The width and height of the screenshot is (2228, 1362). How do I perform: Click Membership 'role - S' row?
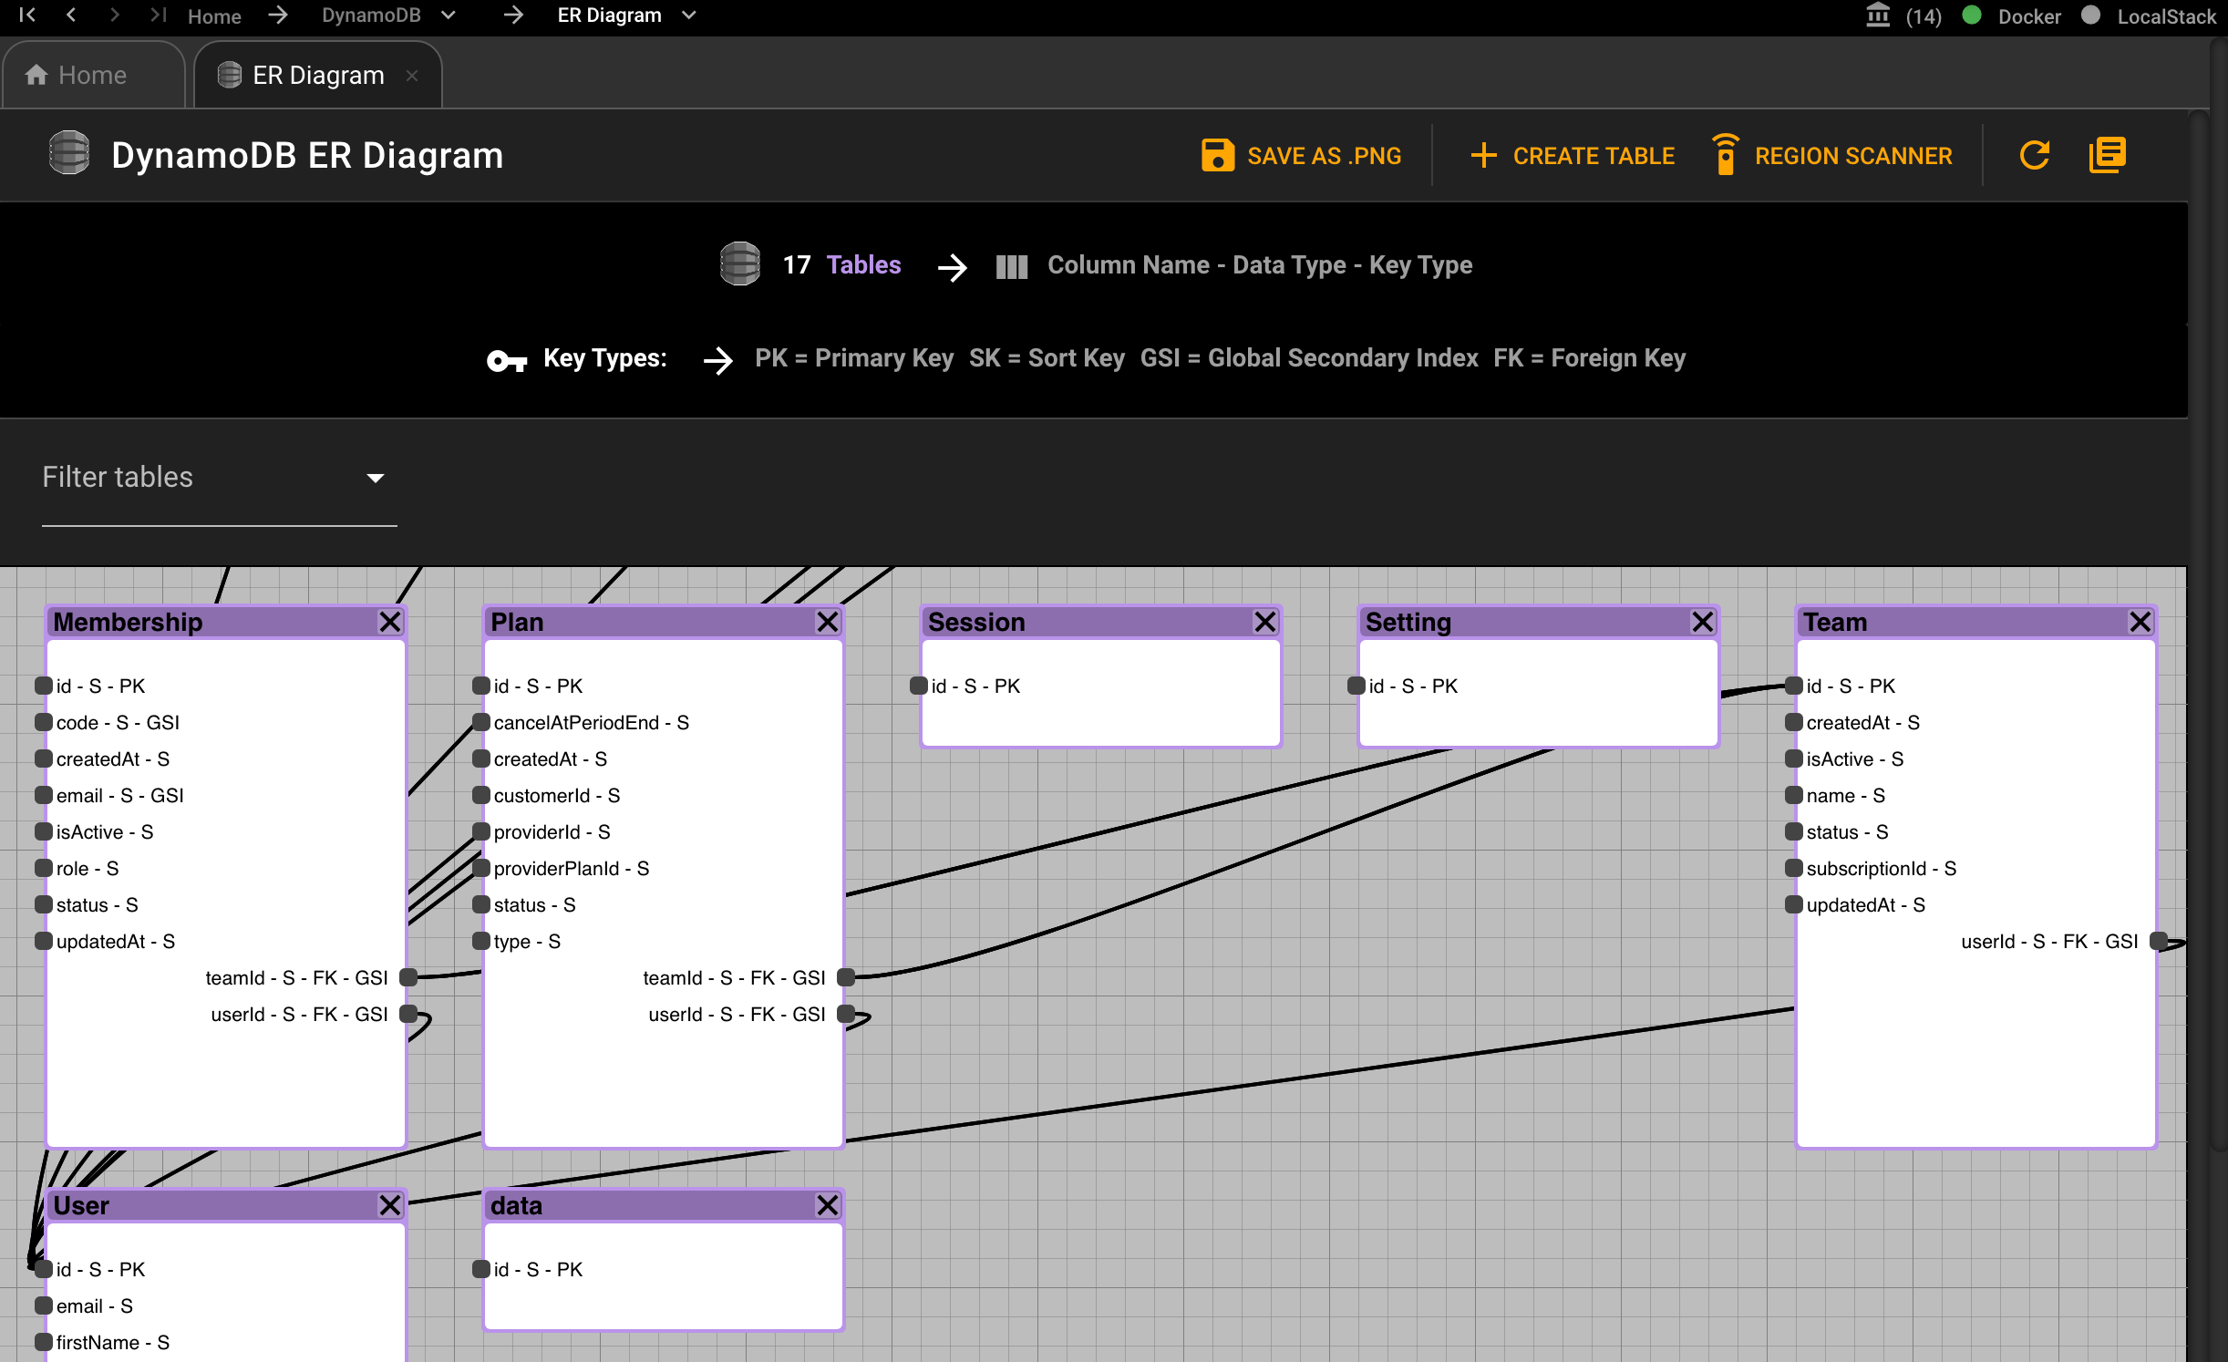87,868
